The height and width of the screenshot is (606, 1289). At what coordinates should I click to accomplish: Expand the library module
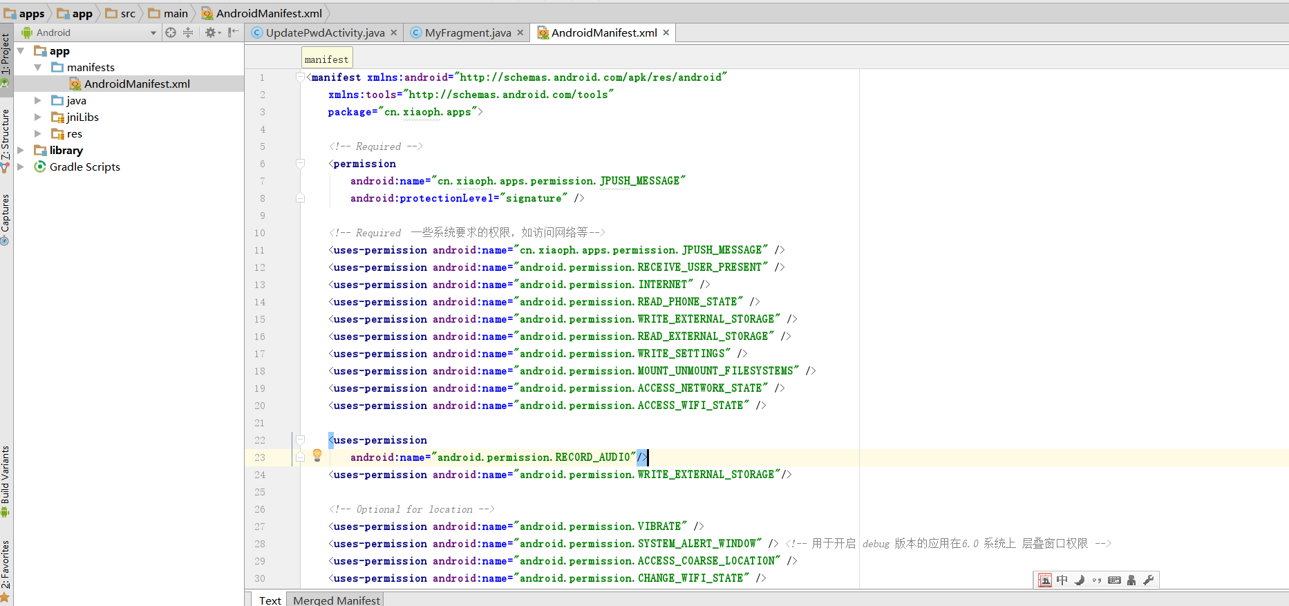click(x=21, y=150)
